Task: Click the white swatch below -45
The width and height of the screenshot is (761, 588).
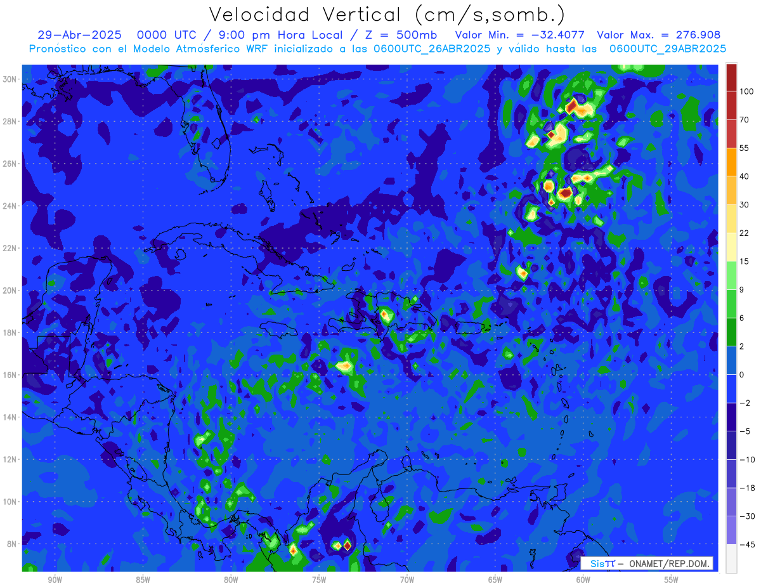Action: [x=731, y=558]
